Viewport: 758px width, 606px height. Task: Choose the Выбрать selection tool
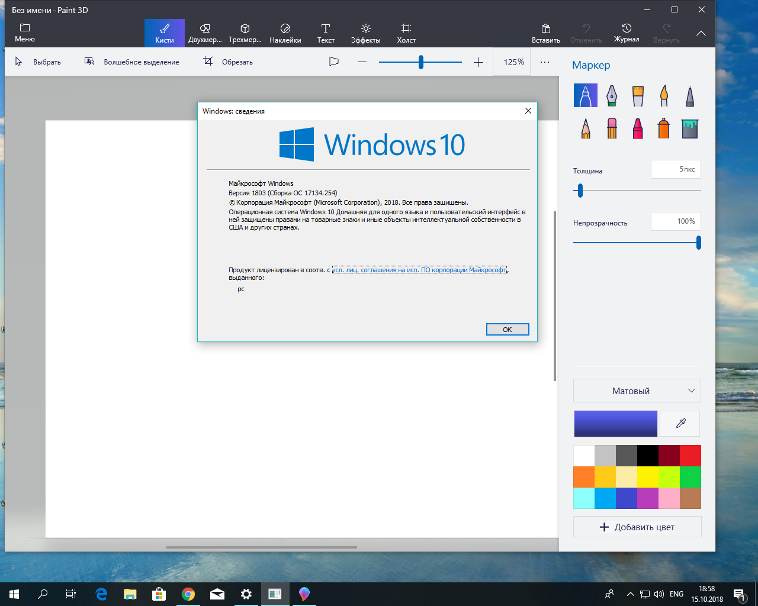click(x=38, y=62)
